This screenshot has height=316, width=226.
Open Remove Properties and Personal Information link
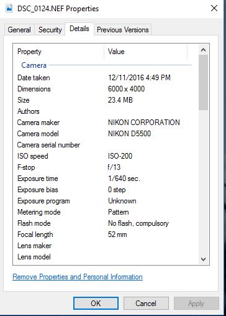coord(78,277)
